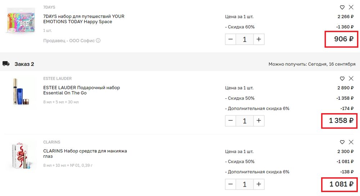
Task: Open Estee Lauder Essential On The Go link
Action: pyautogui.click(x=81, y=90)
